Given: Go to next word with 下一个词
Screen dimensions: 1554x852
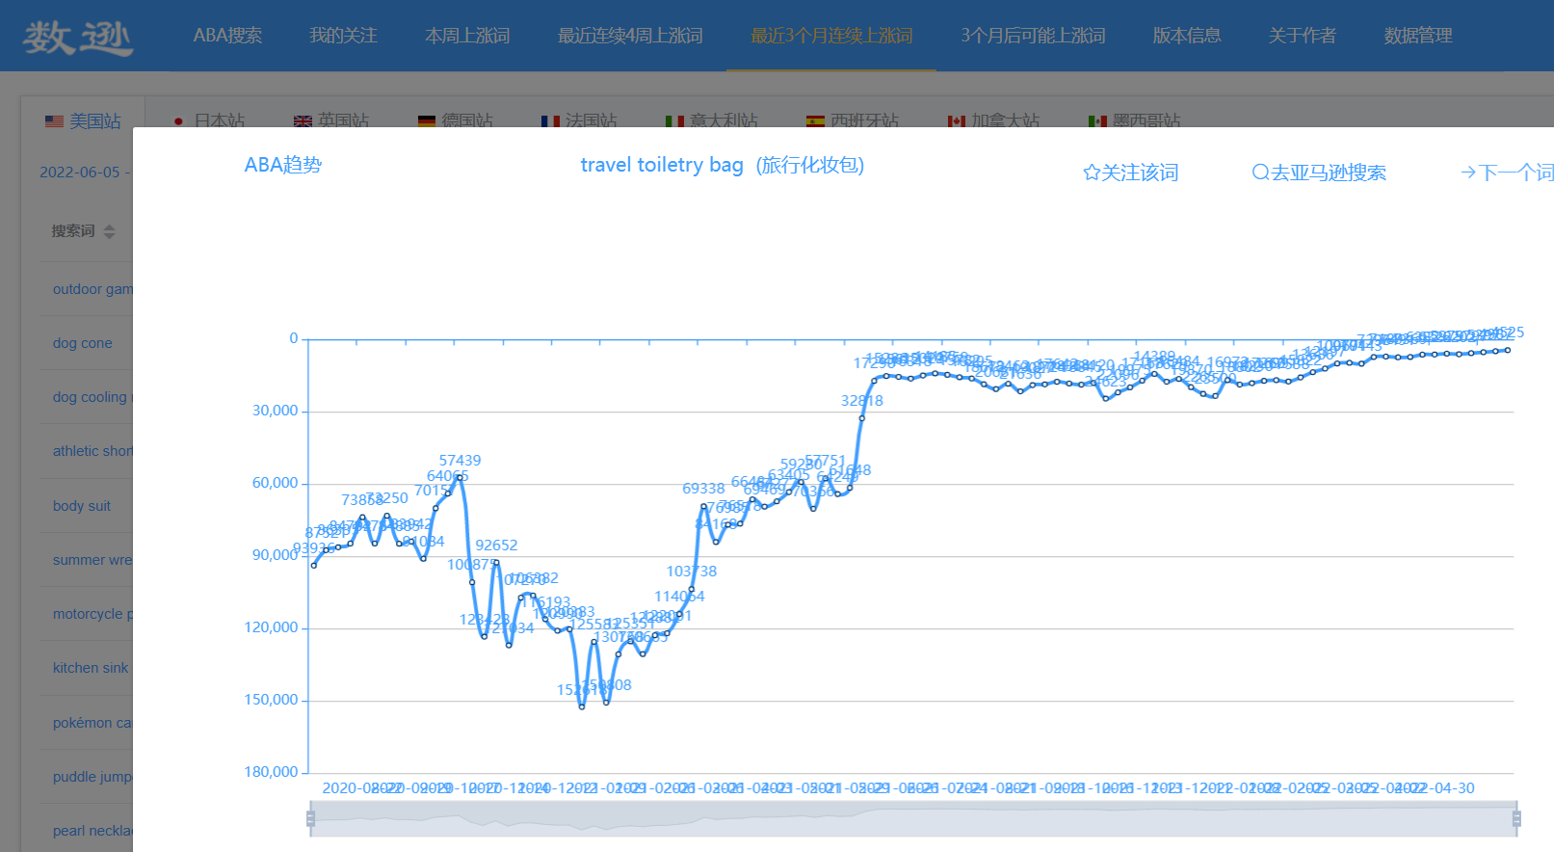Looking at the screenshot, I should (x=1507, y=173).
